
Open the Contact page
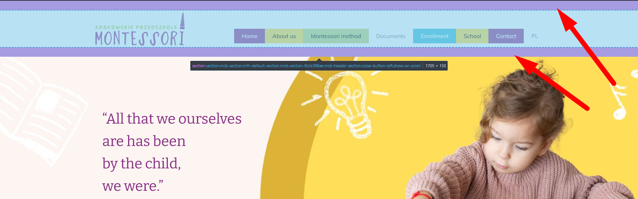[x=506, y=36]
